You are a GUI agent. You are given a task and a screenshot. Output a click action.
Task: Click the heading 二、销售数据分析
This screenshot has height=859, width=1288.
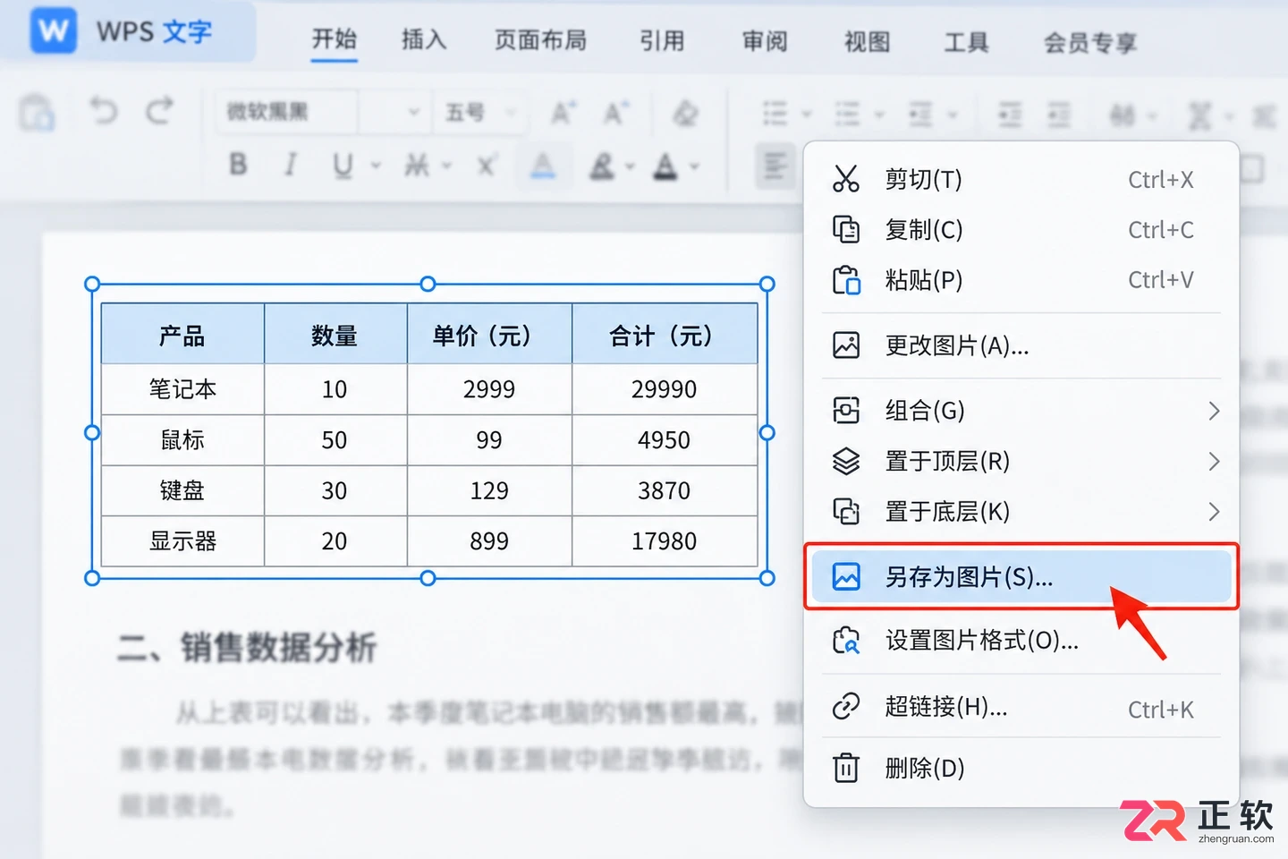coord(247,647)
